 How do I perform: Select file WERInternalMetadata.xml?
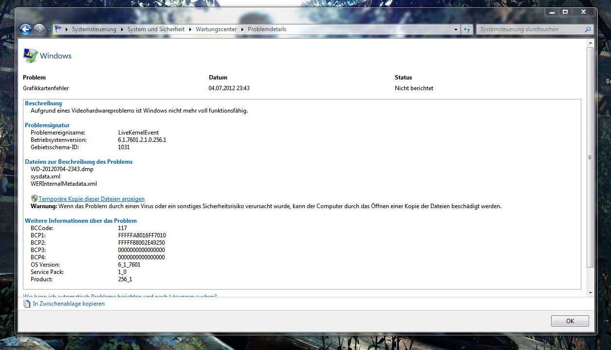tap(64, 184)
